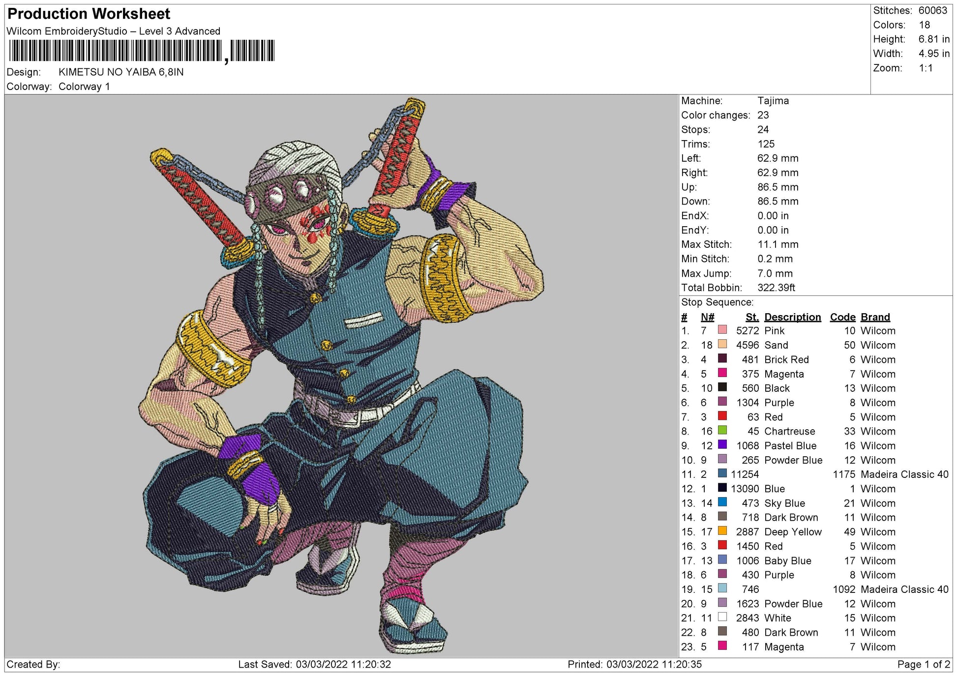The height and width of the screenshot is (676, 957).
Task: Click the Production Worksheet title
Action: [x=89, y=14]
